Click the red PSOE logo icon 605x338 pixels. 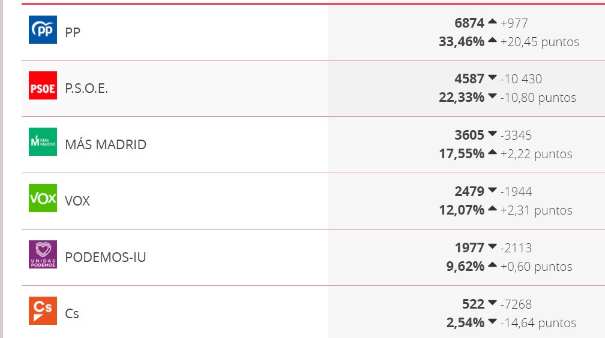pos(43,86)
